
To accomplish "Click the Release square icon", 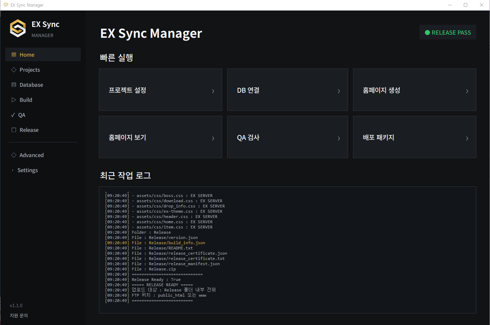I will pos(14,130).
